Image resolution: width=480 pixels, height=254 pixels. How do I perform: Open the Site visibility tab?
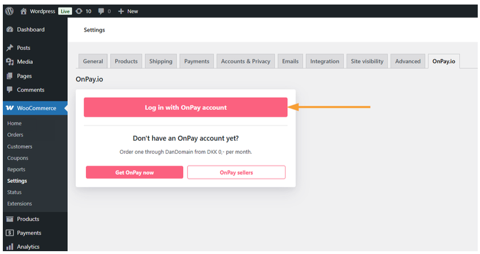click(367, 61)
